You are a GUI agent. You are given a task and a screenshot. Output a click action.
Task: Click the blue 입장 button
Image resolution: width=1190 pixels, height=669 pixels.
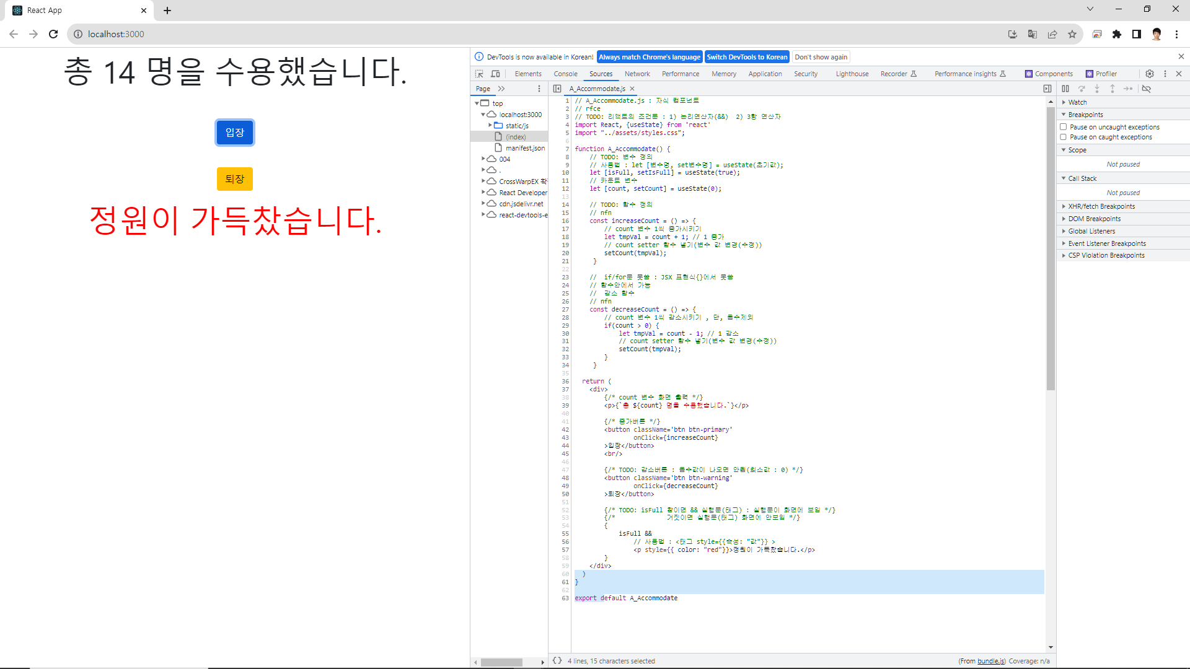[234, 133]
